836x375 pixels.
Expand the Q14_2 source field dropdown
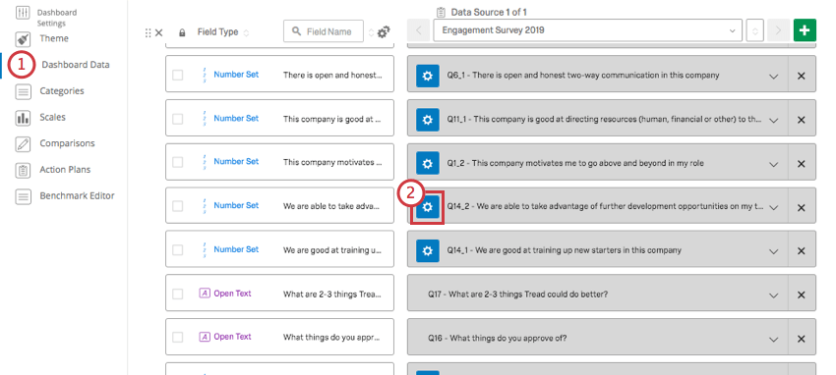[774, 208]
